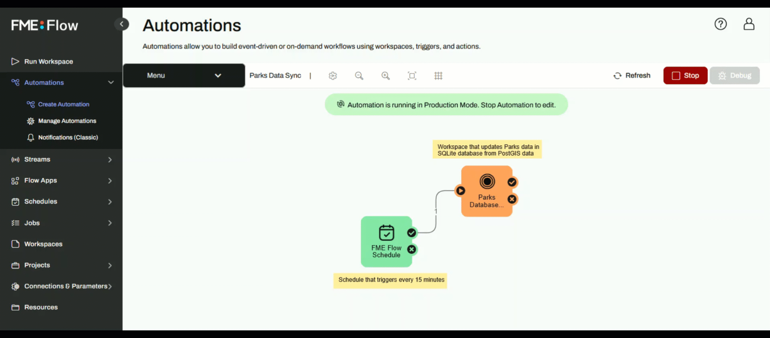Select the FME Flow Schedule trigger node
The width and height of the screenshot is (770, 338).
(386, 241)
